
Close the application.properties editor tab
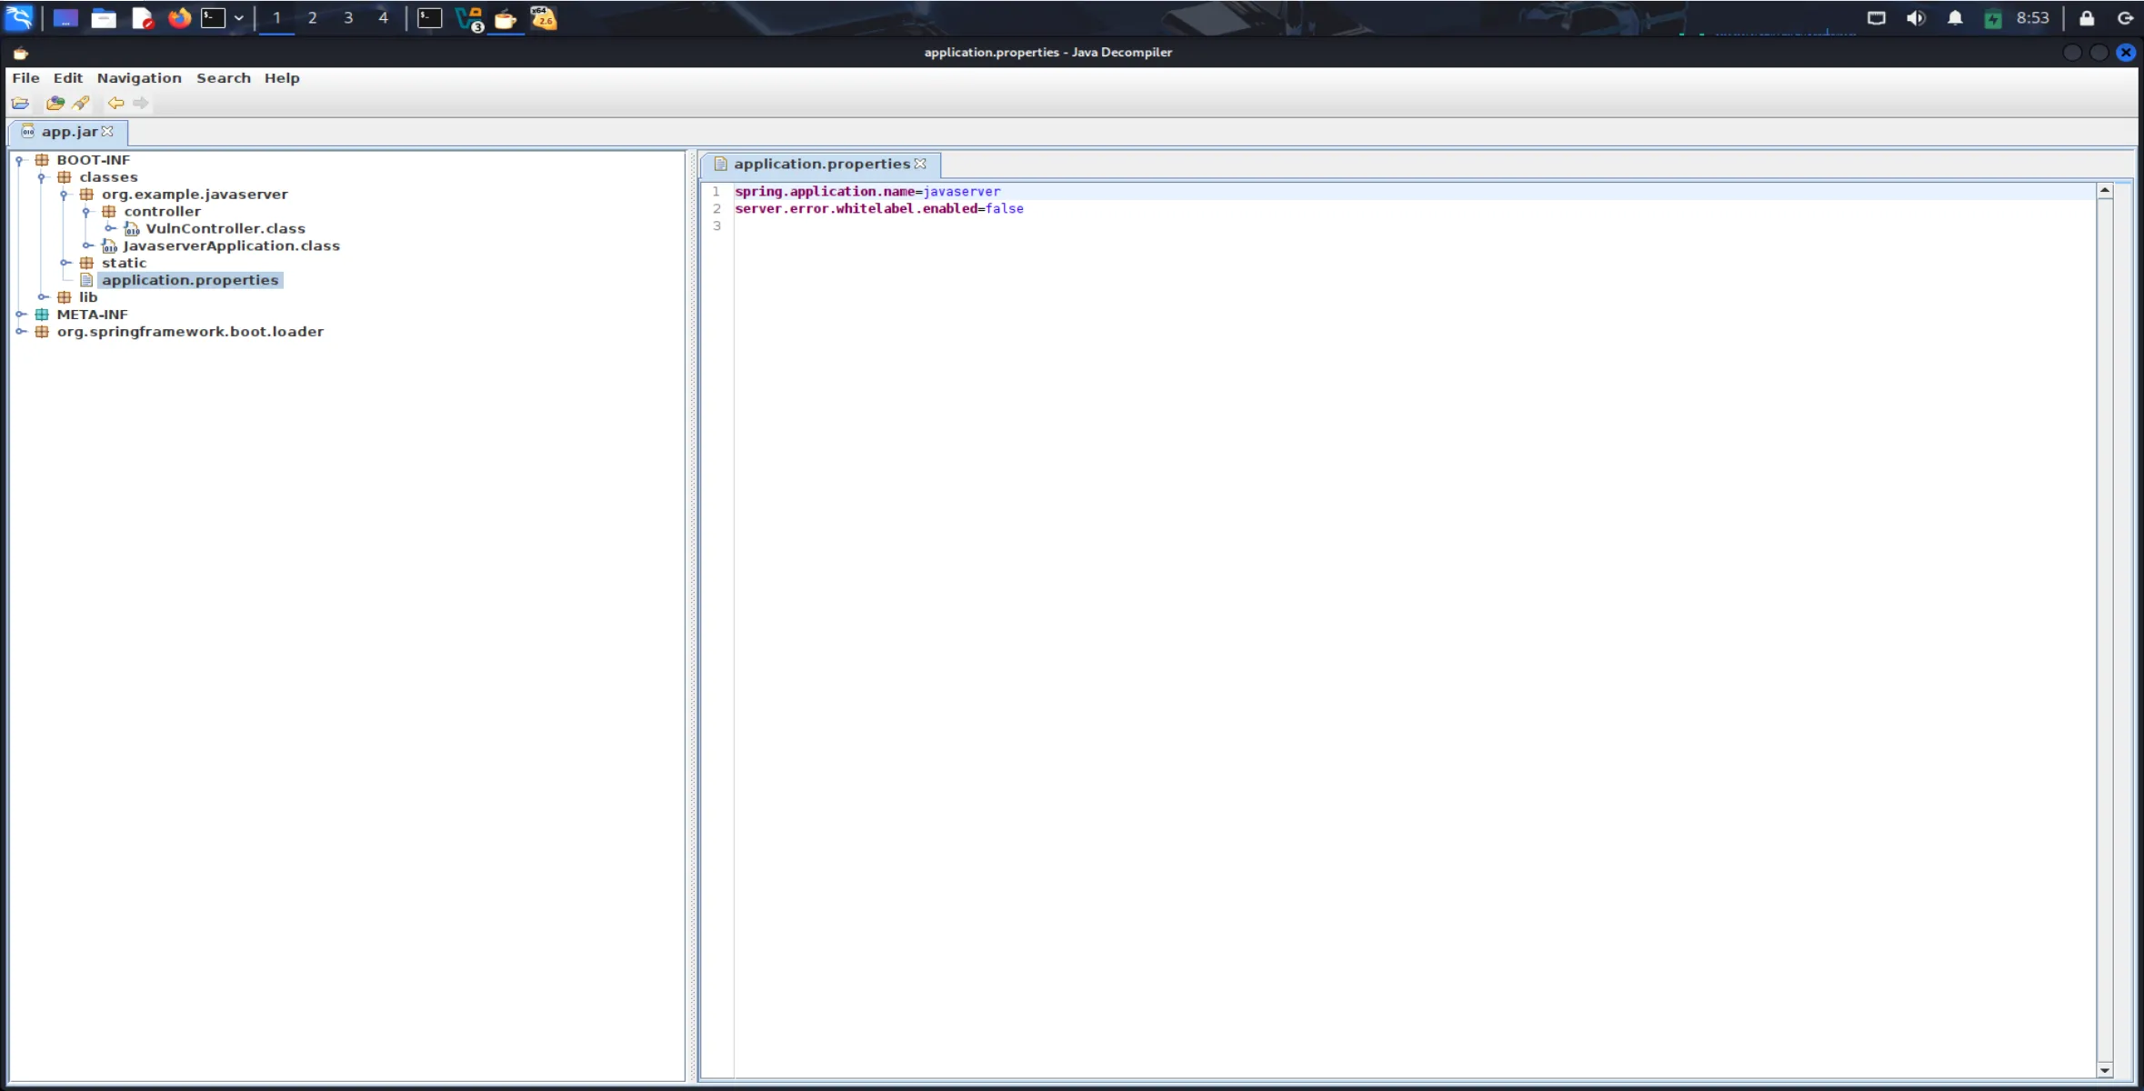[x=920, y=165]
